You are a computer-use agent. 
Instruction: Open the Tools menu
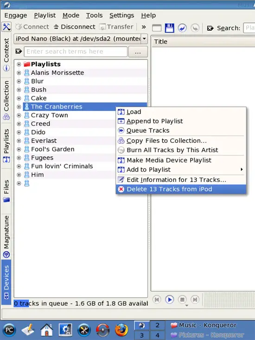(94, 15)
